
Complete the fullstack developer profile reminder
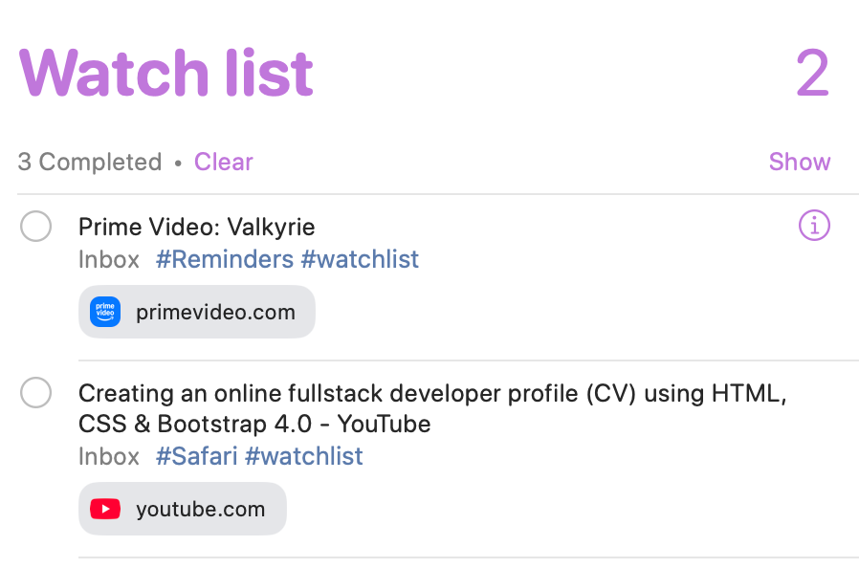pyautogui.click(x=36, y=393)
